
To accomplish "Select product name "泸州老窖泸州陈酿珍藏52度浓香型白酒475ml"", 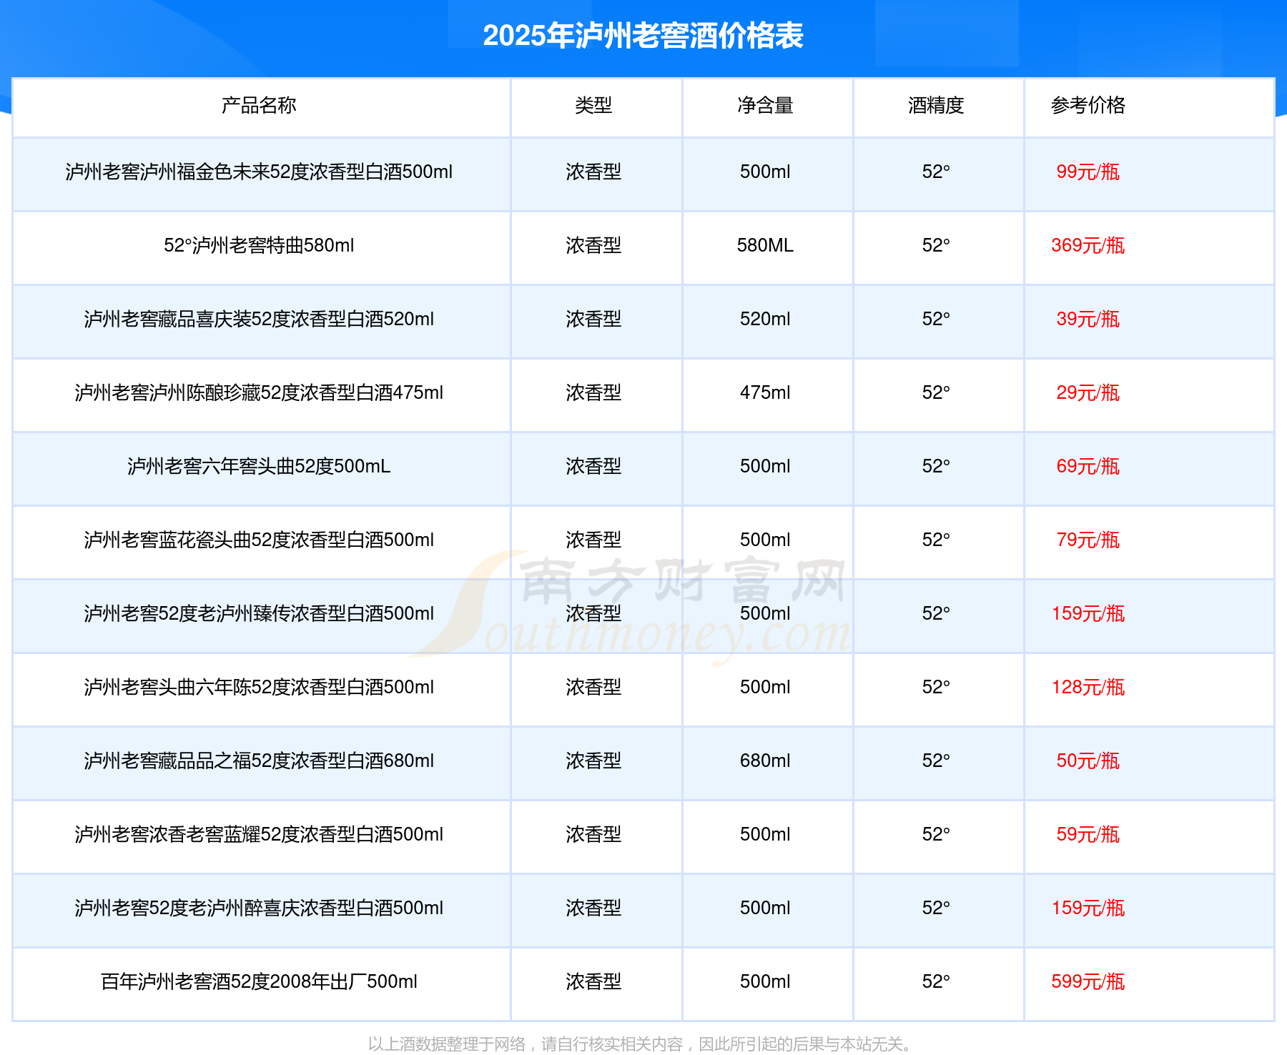I will [259, 393].
